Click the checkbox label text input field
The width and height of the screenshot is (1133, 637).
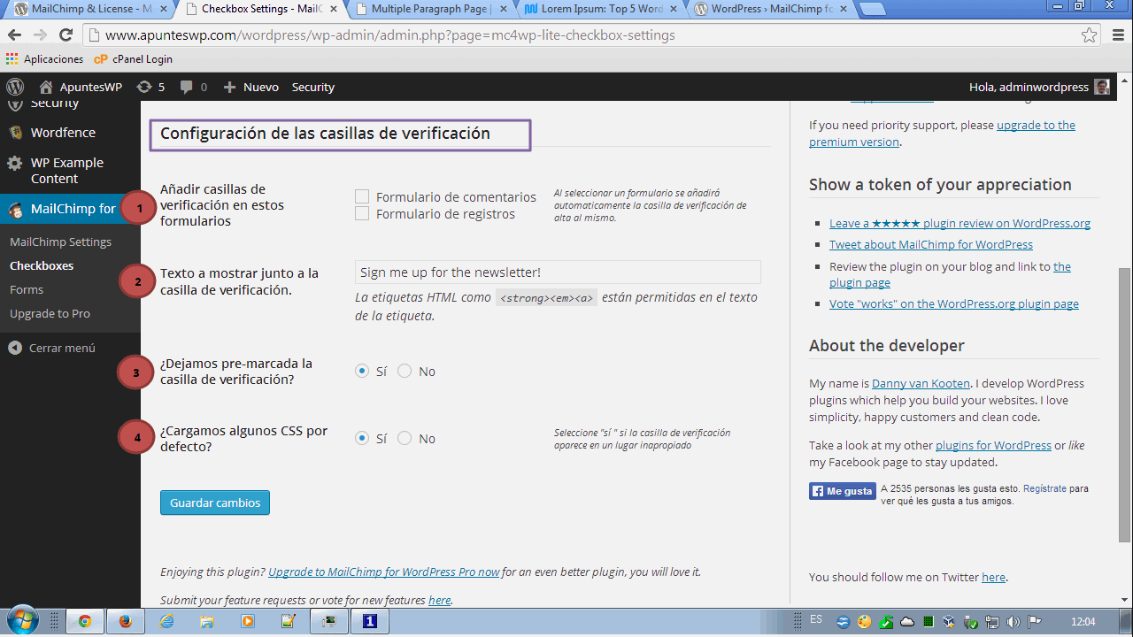click(x=558, y=272)
